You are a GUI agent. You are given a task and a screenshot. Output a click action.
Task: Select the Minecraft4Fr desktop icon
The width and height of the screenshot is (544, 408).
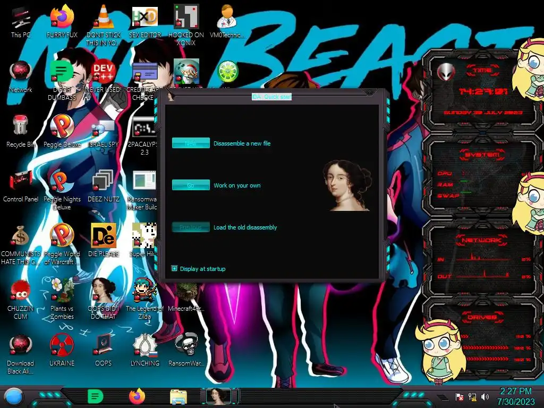(186, 296)
